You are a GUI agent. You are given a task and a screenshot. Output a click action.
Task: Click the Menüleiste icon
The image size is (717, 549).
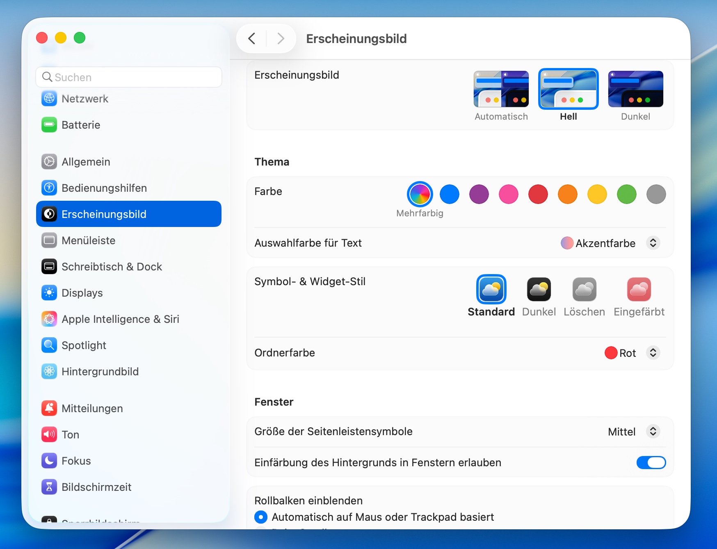pos(49,240)
